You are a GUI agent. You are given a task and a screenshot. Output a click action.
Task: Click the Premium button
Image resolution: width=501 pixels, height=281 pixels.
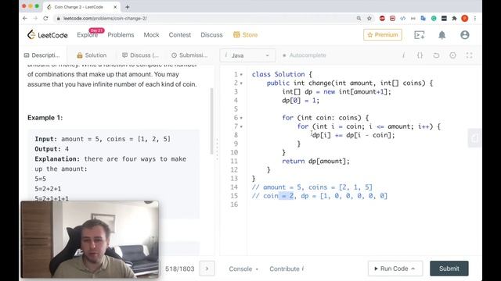383,34
